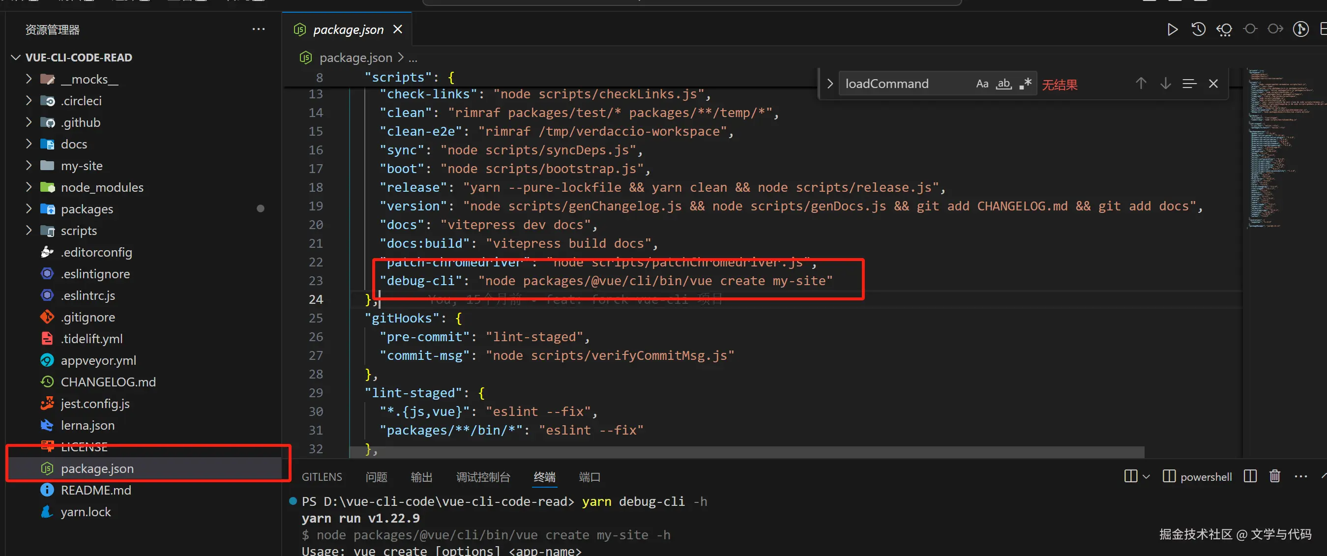Click find-in-selection lines icon
The width and height of the screenshot is (1327, 556).
click(1189, 84)
